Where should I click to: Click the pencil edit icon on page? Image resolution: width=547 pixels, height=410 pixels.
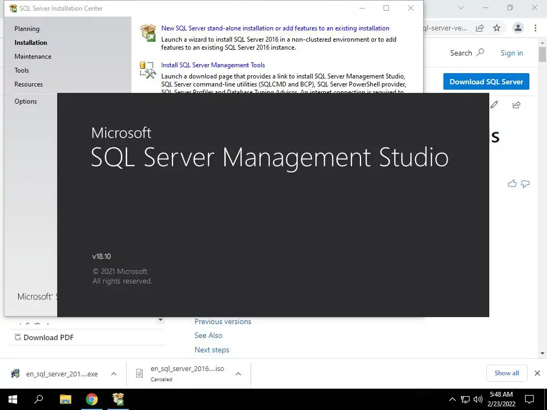click(494, 105)
